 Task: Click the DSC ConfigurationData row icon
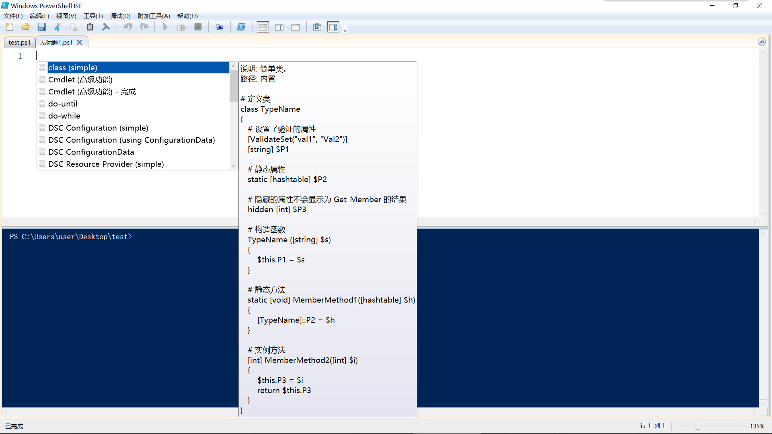coord(42,152)
